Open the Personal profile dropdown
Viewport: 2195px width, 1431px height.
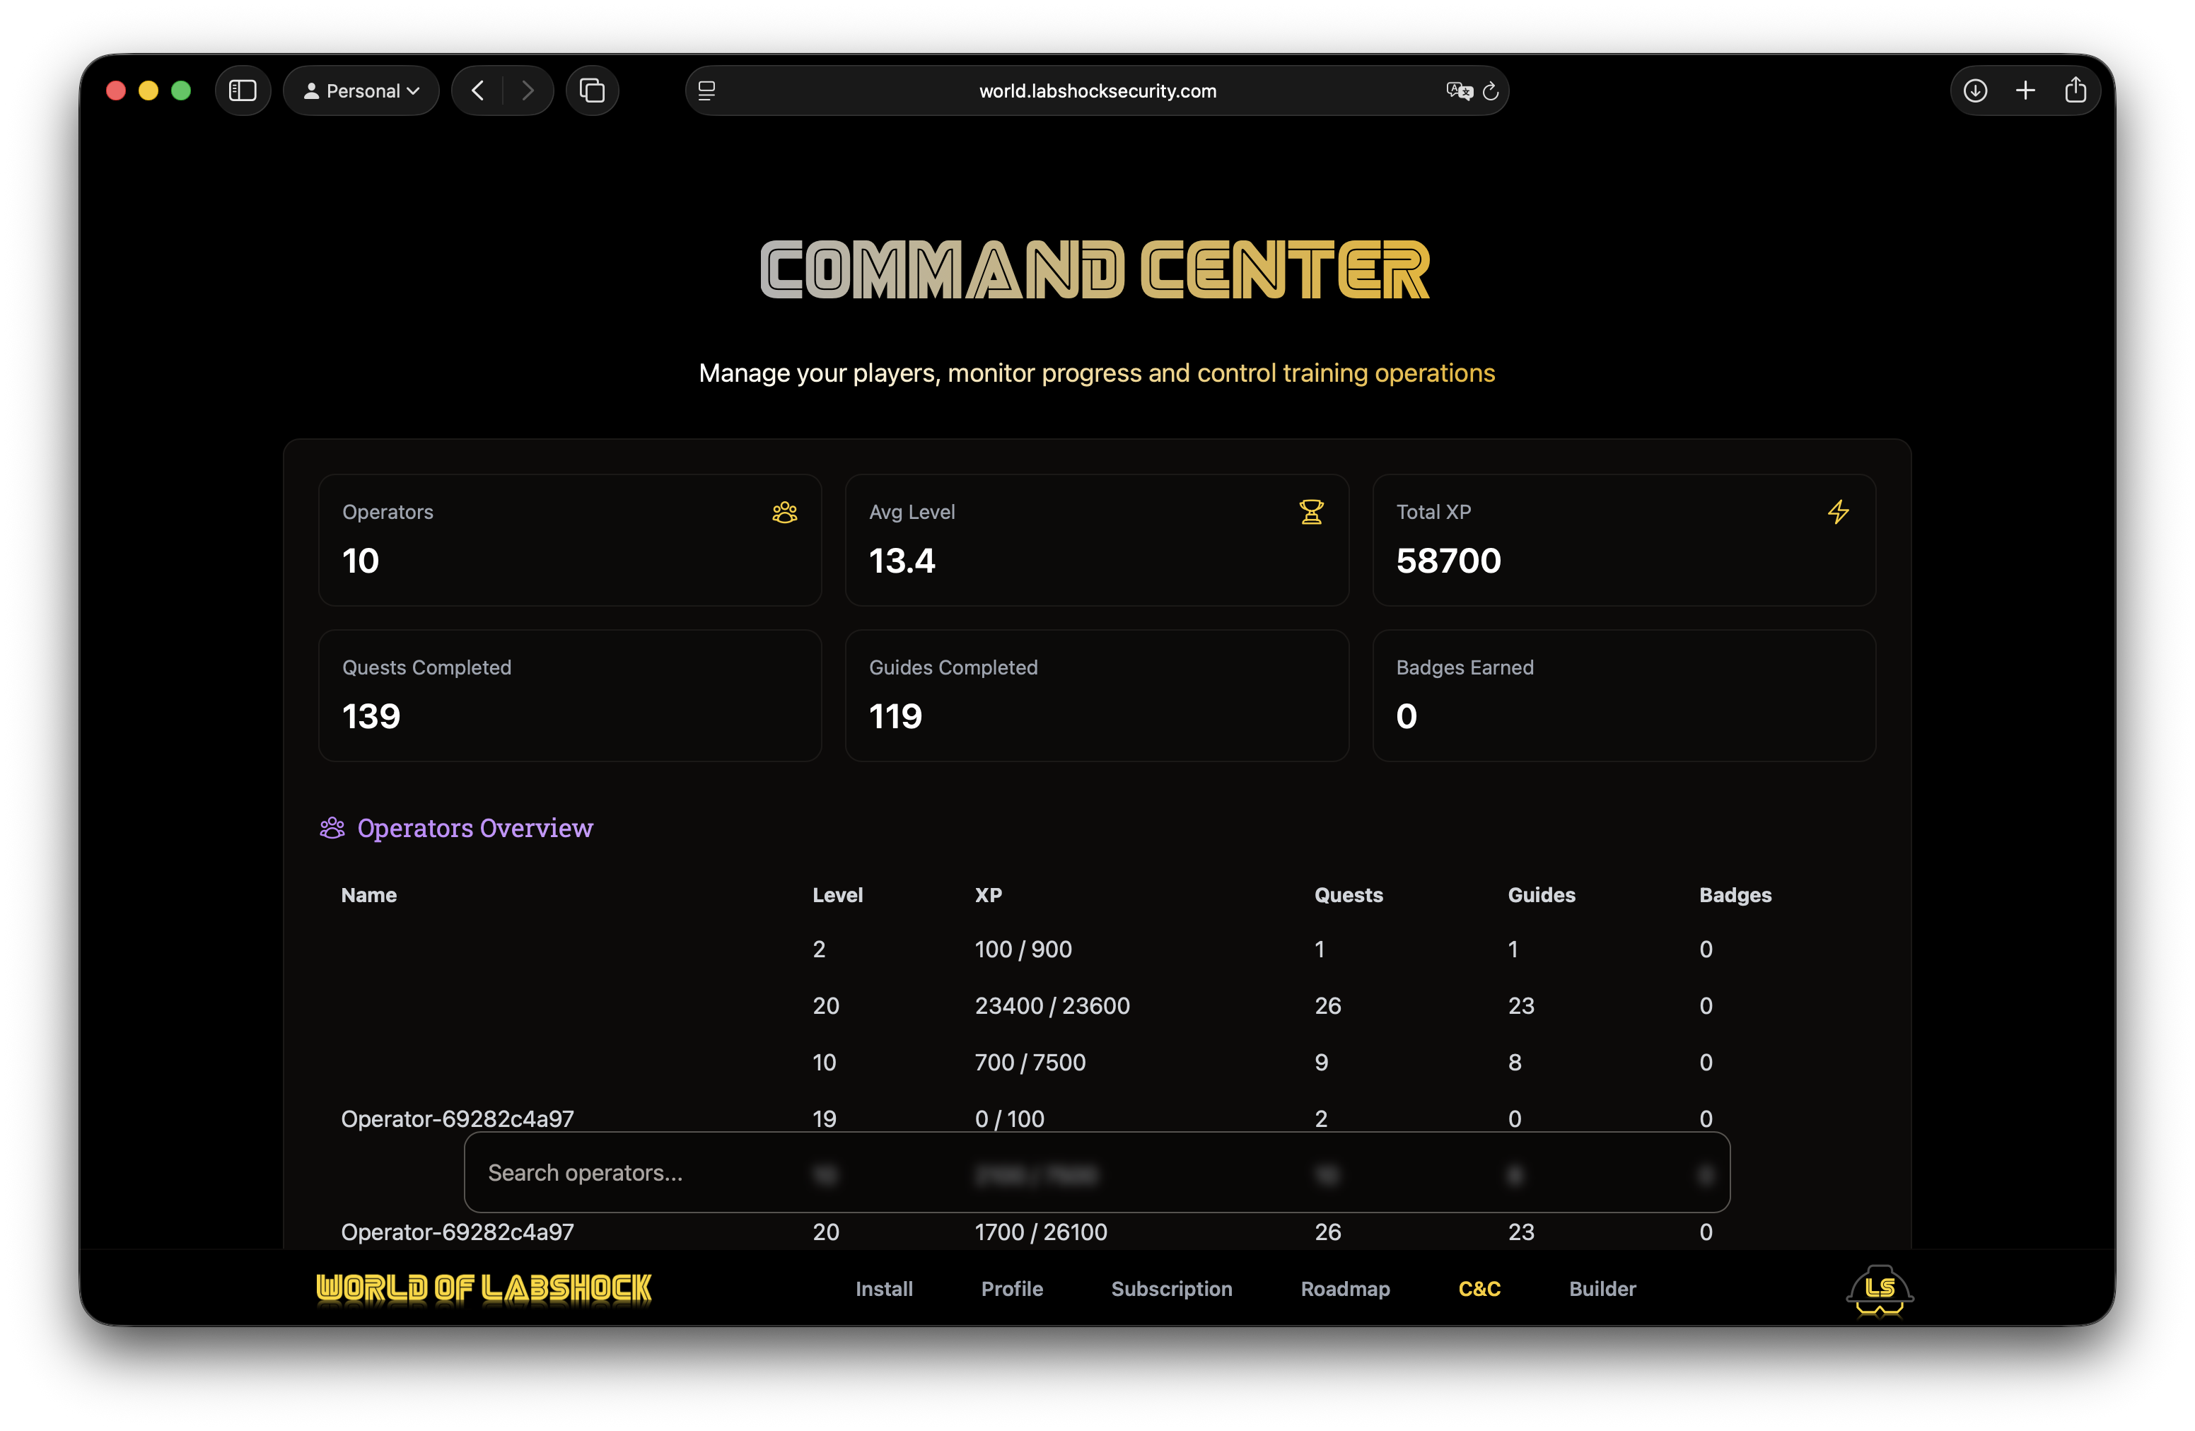pyautogui.click(x=361, y=90)
